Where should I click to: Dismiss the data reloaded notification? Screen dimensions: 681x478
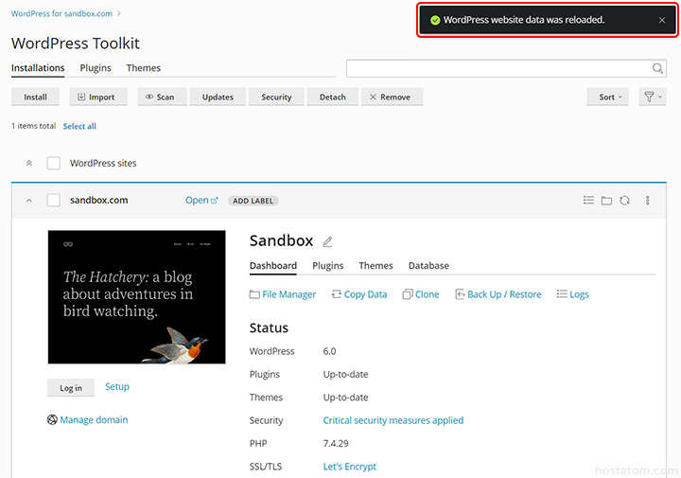(662, 20)
